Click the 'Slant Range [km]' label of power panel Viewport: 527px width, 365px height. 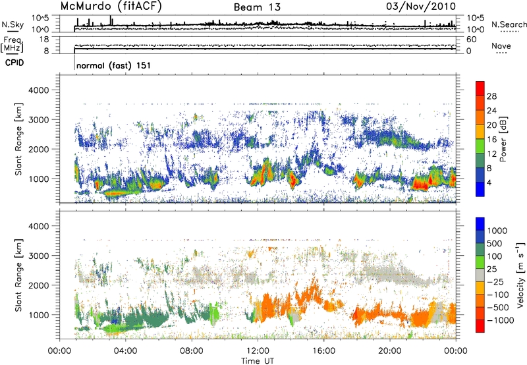[x=18, y=139]
